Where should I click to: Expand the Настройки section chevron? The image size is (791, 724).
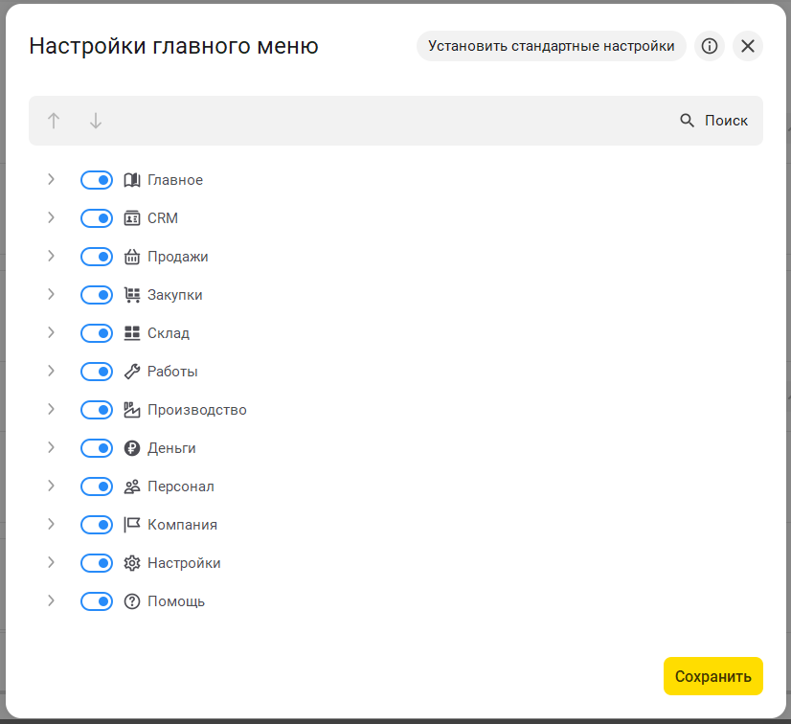pos(52,563)
